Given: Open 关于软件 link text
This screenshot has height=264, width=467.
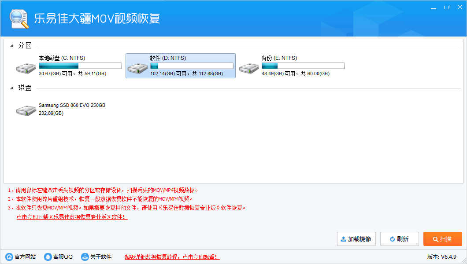Looking at the screenshot, I should (101, 257).
